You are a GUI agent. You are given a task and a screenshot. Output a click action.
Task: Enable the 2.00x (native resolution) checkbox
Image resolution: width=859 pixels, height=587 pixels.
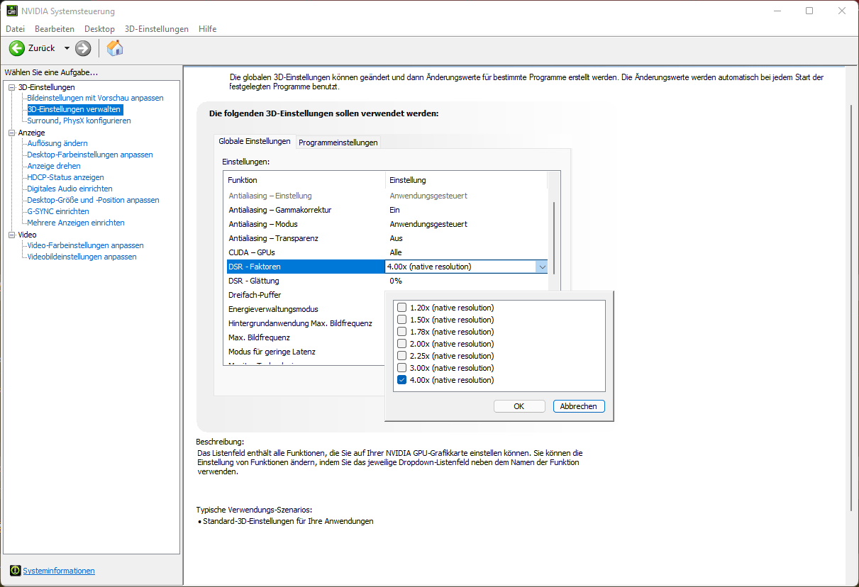click(402, 344)
